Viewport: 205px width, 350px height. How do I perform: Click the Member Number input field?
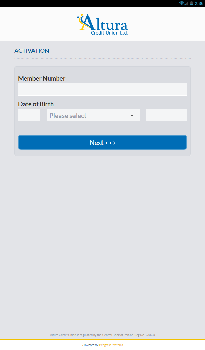tap(102, 90)
